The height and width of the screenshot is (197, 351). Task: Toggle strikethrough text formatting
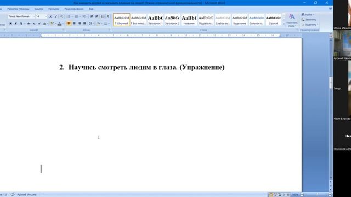(29, 24)
